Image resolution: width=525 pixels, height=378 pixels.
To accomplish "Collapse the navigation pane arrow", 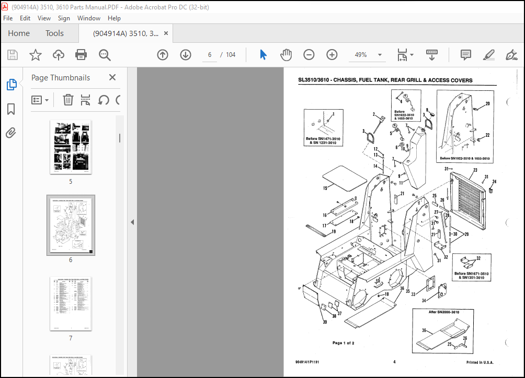I will coord(132,222).
